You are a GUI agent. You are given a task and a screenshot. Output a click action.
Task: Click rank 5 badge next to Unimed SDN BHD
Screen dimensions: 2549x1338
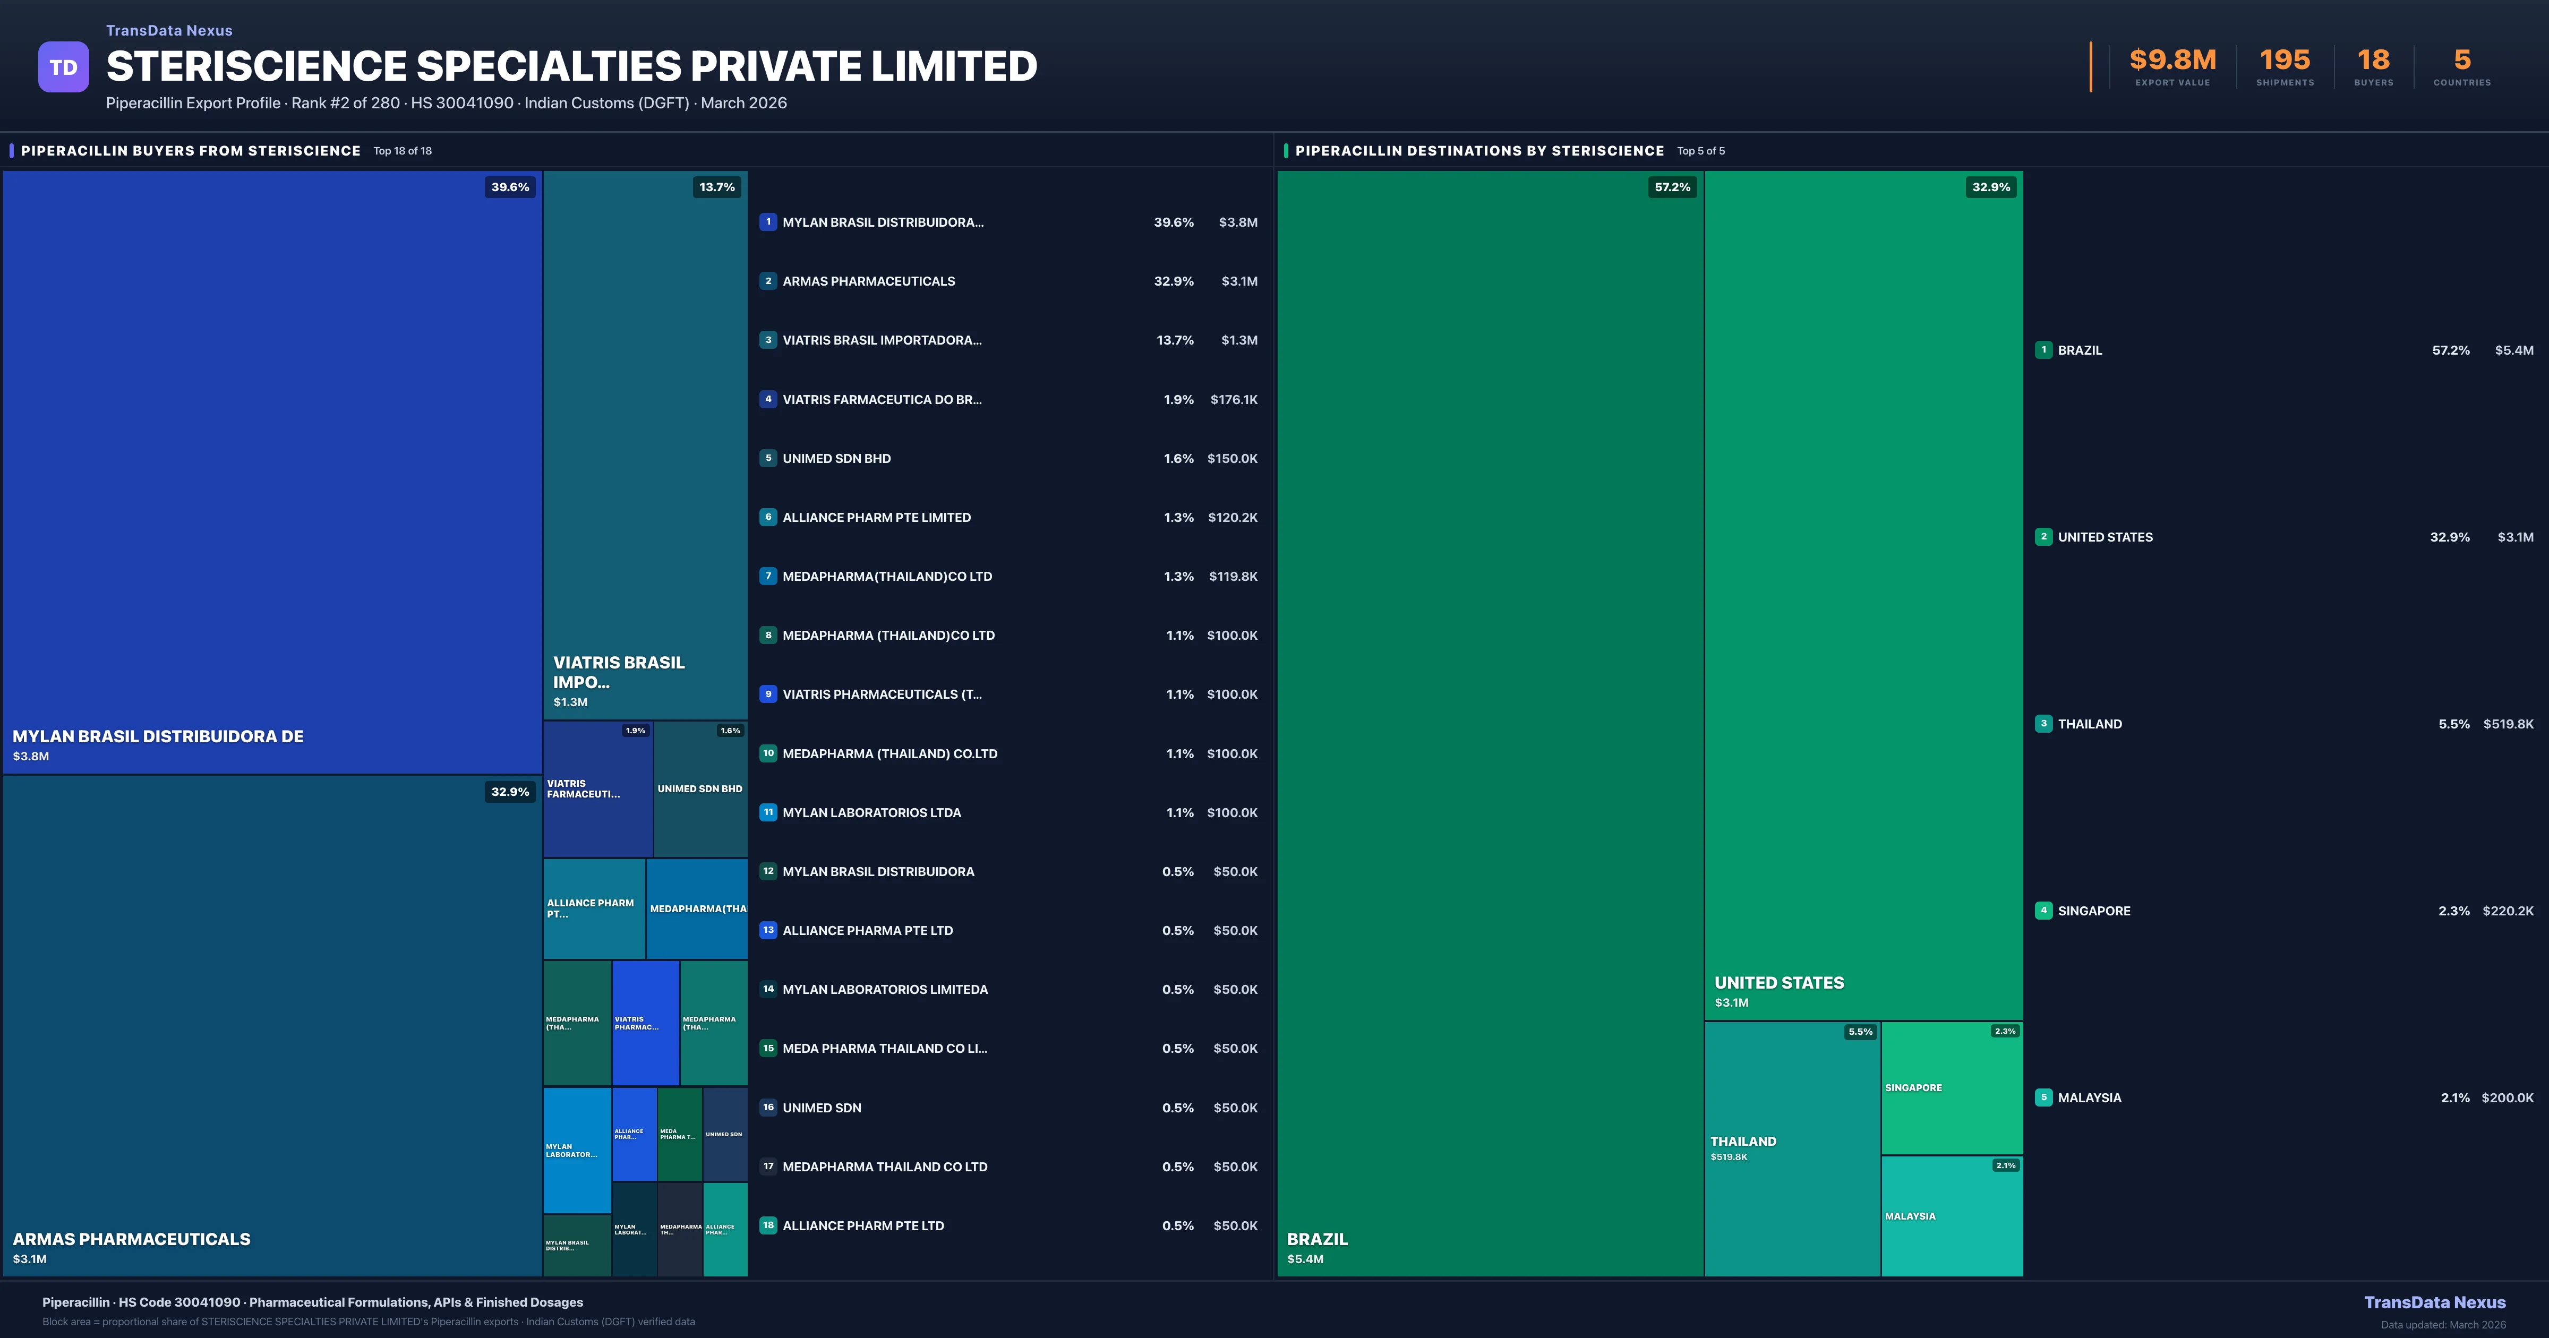tap(768, 458)
